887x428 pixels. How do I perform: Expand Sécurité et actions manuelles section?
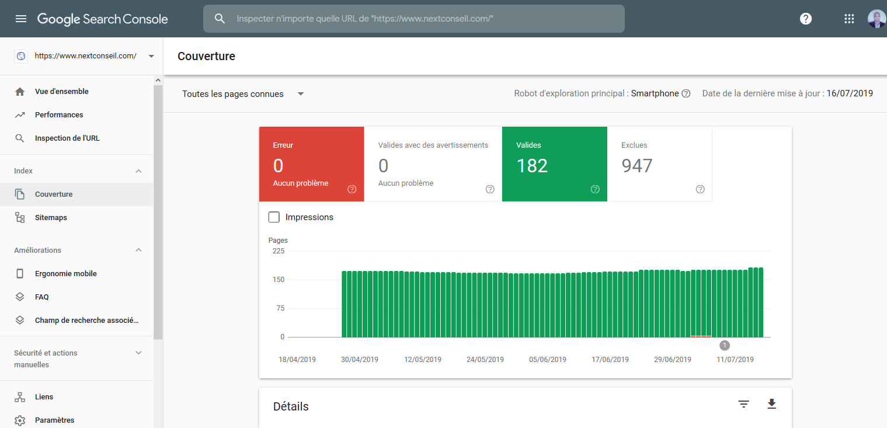tap(138, 353)
